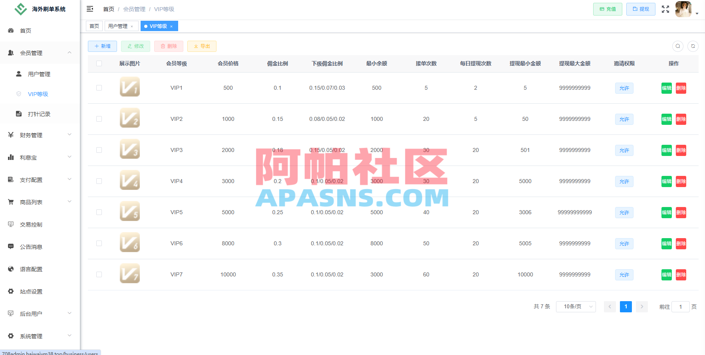
Task: Toggle fullscreen mode icon
Action: (x=665, y=9)
